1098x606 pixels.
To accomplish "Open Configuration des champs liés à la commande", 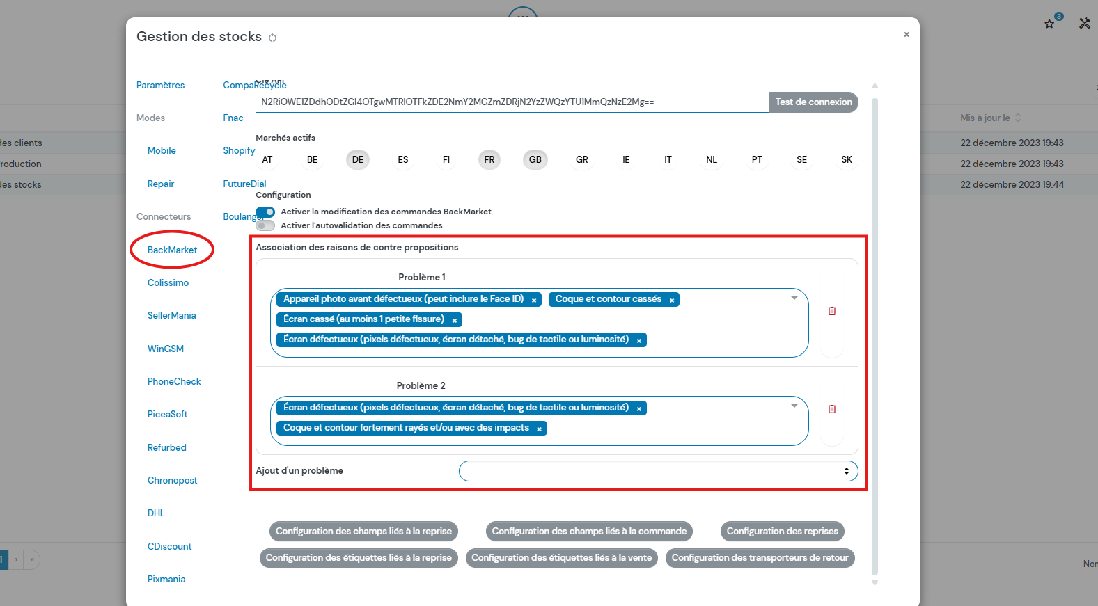I will [x=589, y=531].
